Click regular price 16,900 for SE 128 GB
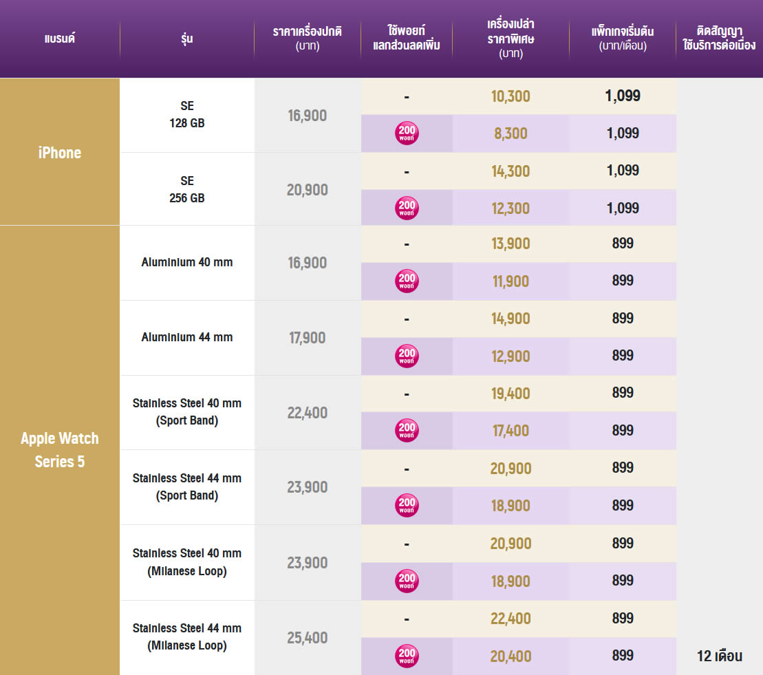This screenshot has width=763, height=675. [x=307, y=116]
